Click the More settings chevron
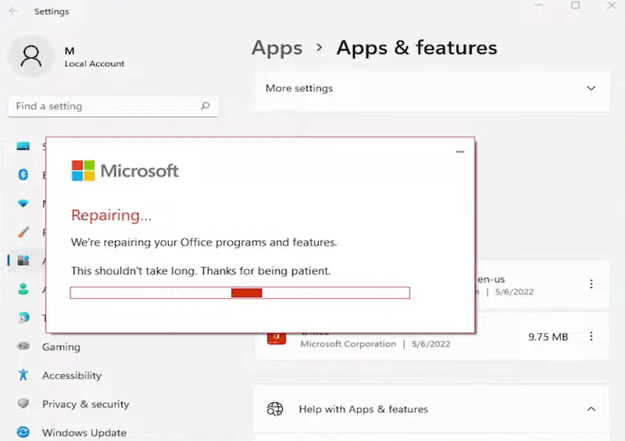This screenshot has width=625, height=441. [591, 88]
